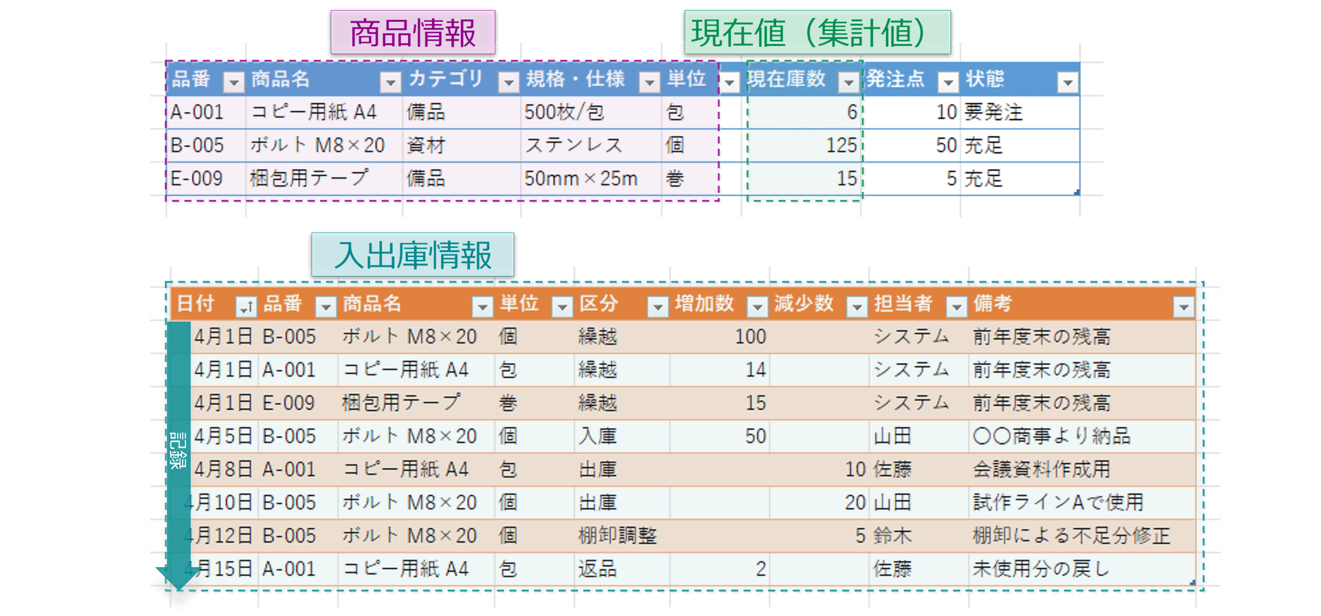This screenshot has height=616, width=1321.
Task: Open the 発注点 filter dropdown
Action: [x=949, y=82]
